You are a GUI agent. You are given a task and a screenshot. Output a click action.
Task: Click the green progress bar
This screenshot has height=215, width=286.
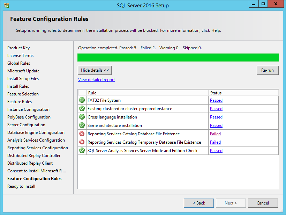(178, 57)
